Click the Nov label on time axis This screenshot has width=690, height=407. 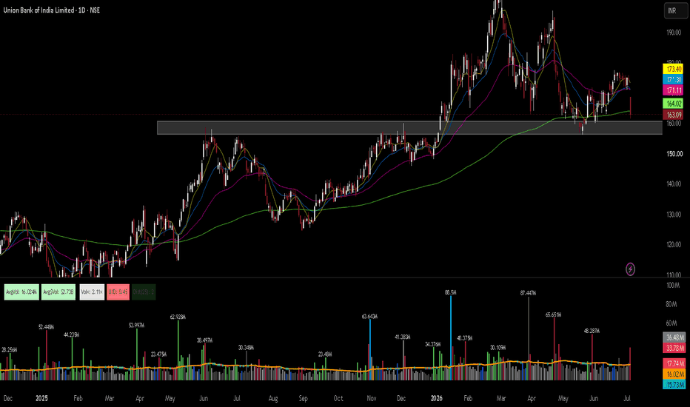(372, 398)
